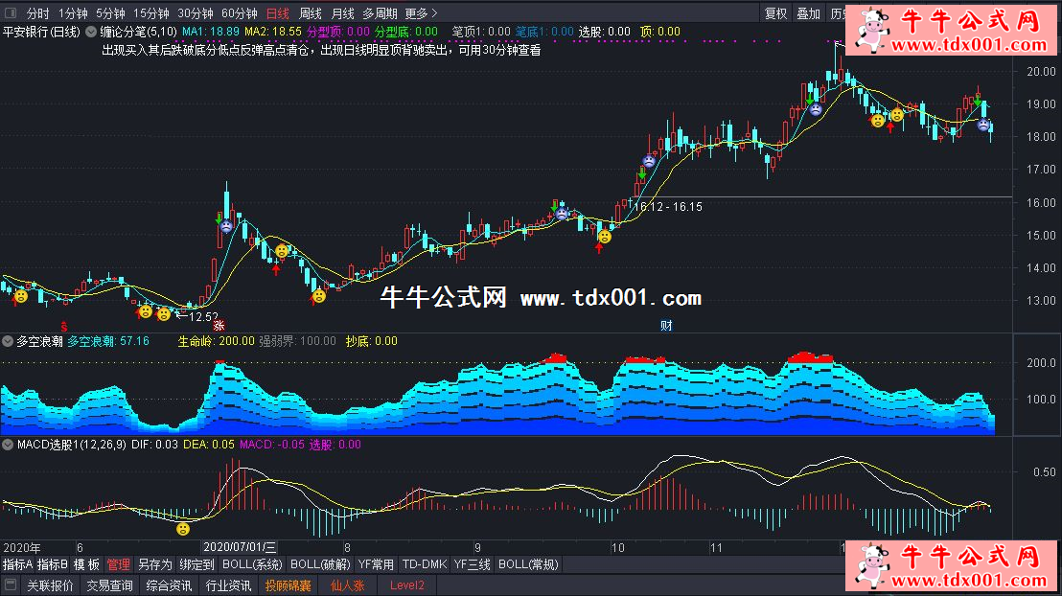This screenshot has height=596, width=1062.
Task: Click the smiley signal in the MACD panel
Action: pos(183,529)
